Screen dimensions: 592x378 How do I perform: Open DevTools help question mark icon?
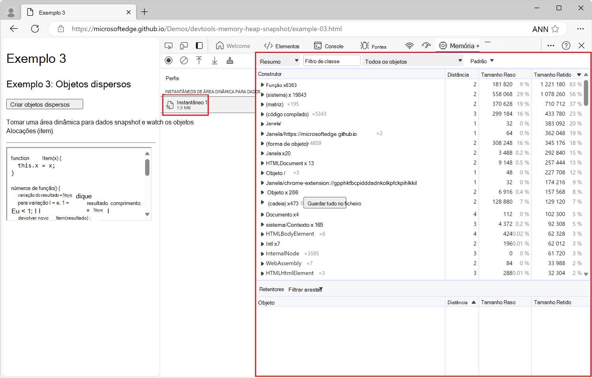coord(566,45)
